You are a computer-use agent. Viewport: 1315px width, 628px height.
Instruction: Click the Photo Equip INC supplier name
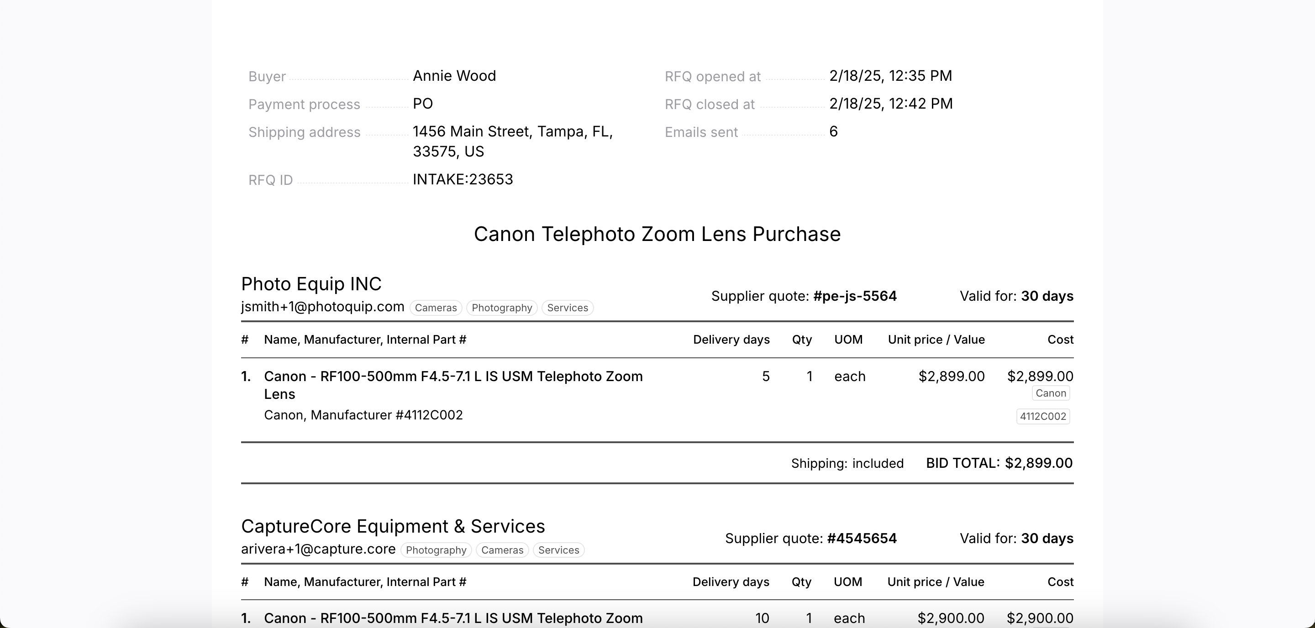[x=311, y=284]
